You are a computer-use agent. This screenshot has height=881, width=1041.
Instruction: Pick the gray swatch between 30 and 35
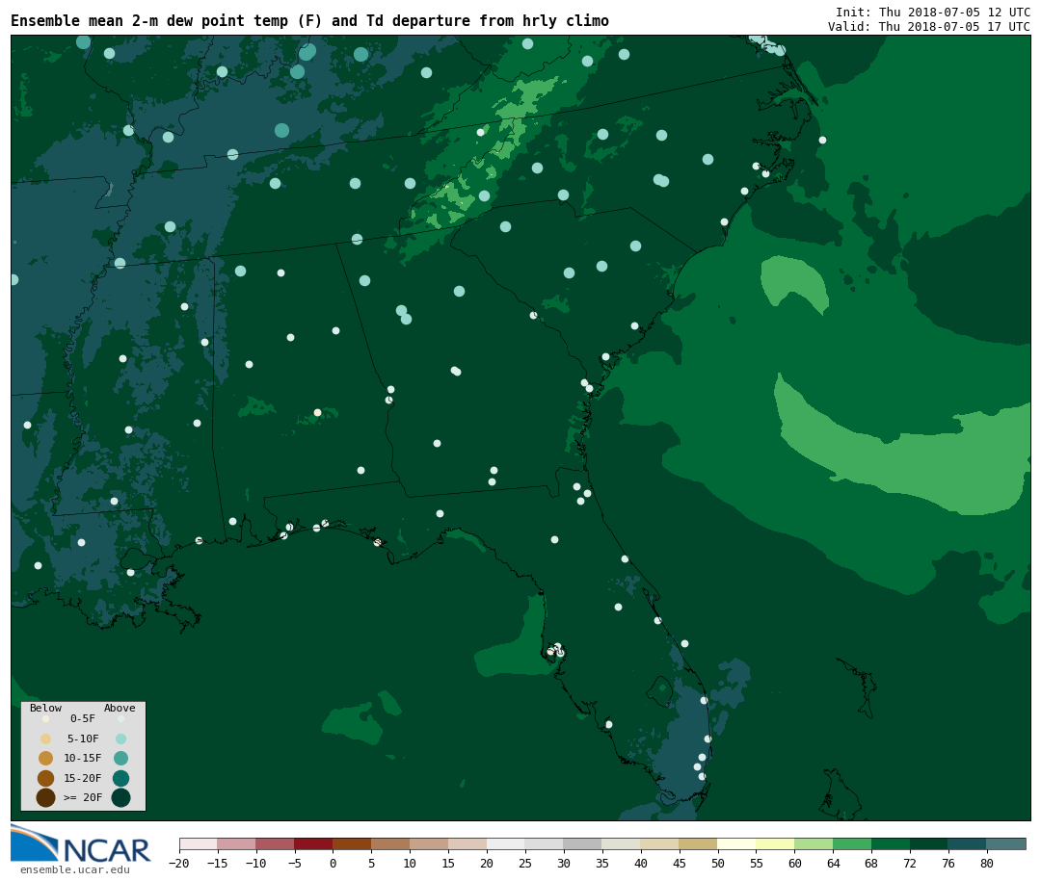pos(583,843)
